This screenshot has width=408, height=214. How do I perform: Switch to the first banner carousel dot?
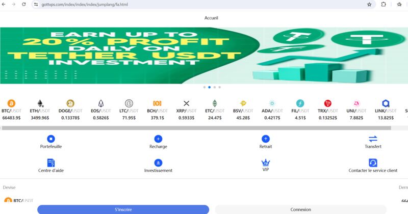(x=205, y=87)
